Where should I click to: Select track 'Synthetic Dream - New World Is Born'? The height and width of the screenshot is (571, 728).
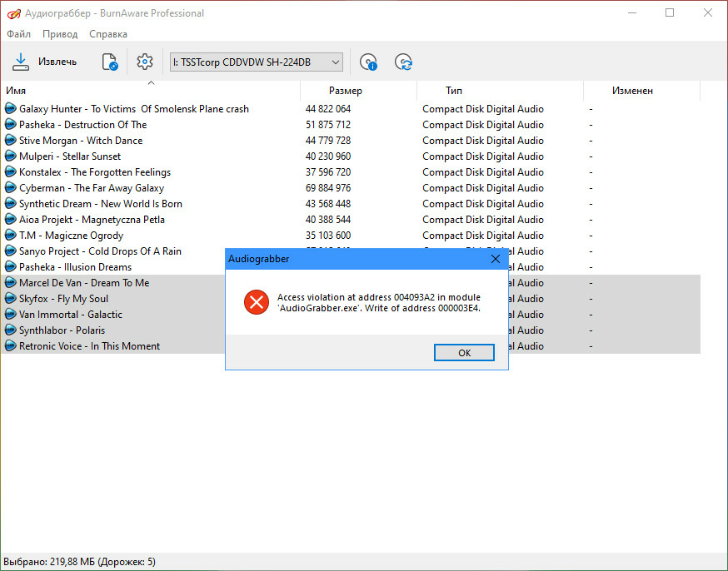(100, 204)
